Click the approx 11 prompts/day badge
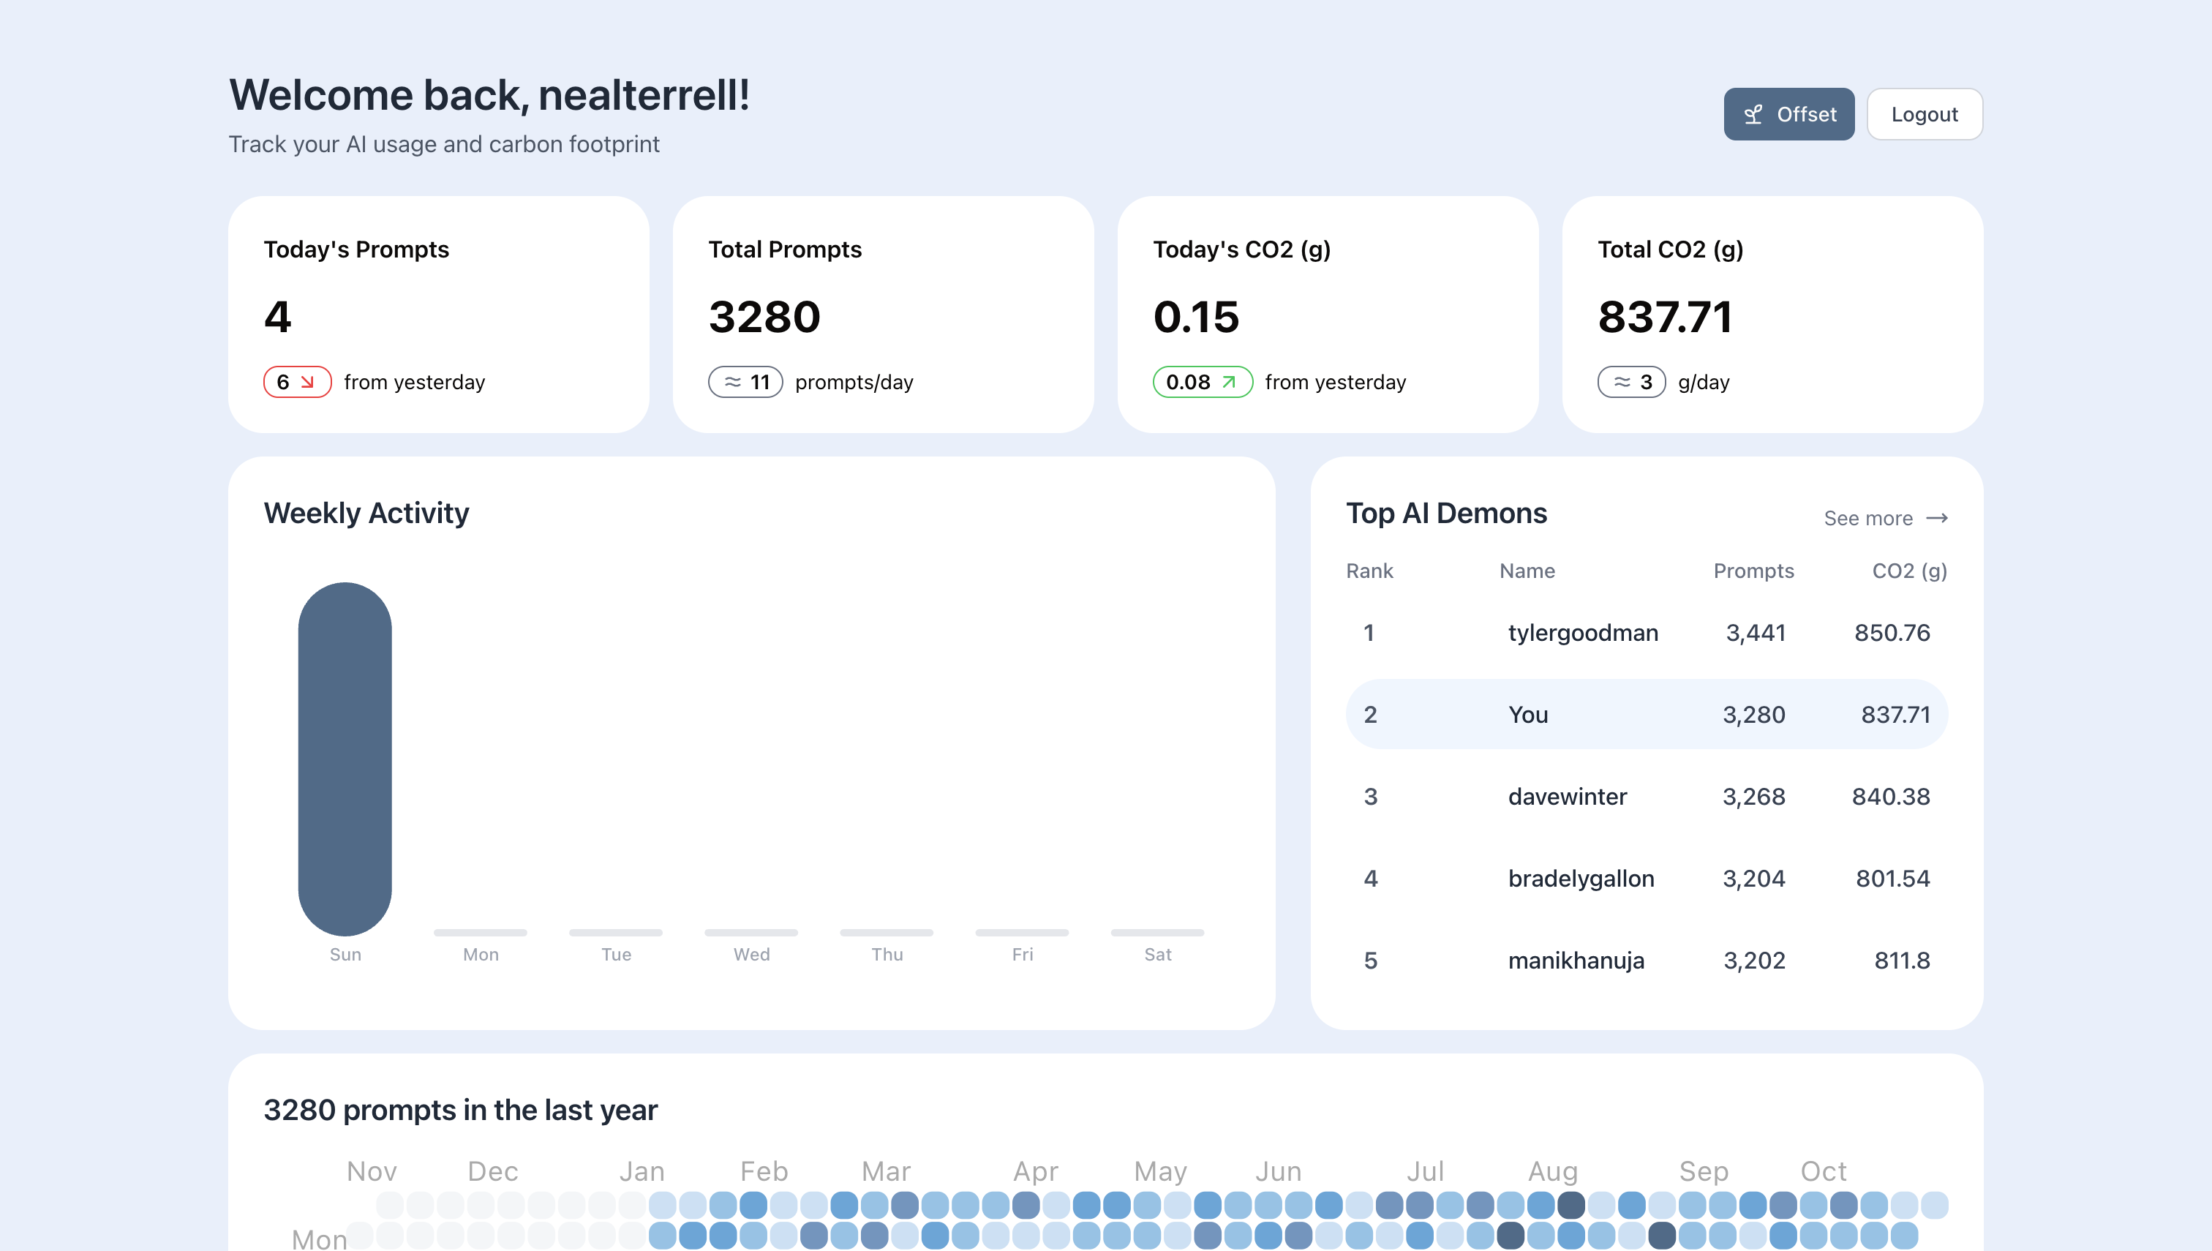The width and height of the screenshot is (2212, 1251). tap(745, 381)
